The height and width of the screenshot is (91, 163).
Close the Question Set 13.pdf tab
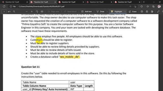pos(83,2)
